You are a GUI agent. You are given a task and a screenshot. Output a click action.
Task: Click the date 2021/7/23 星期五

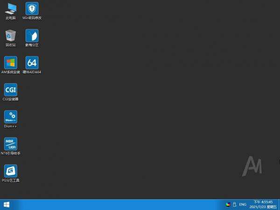click(x=263, y=207)
